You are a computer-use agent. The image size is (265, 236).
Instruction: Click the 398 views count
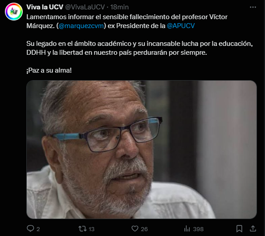pos(198,229)
